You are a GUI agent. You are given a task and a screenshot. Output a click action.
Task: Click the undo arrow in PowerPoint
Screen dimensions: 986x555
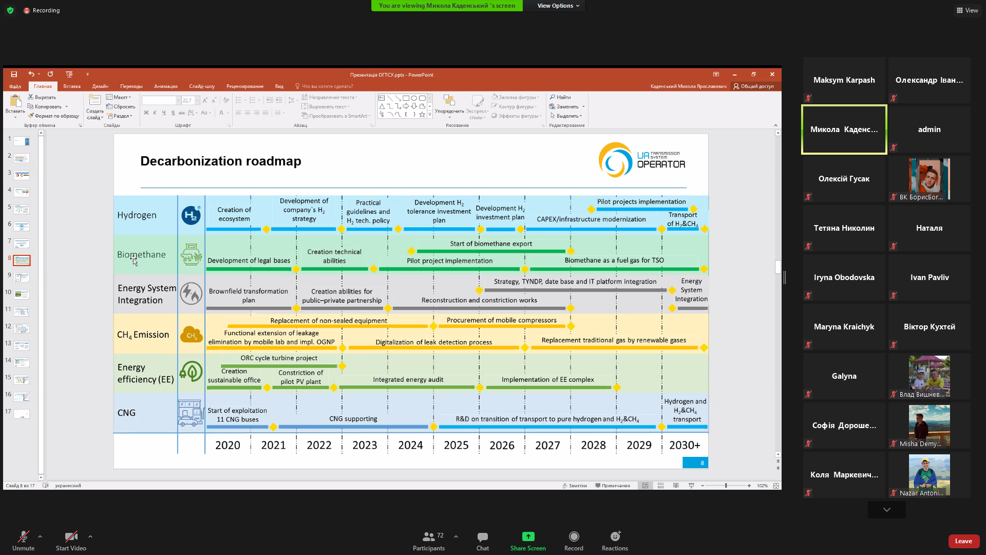(x=31, y=75)
